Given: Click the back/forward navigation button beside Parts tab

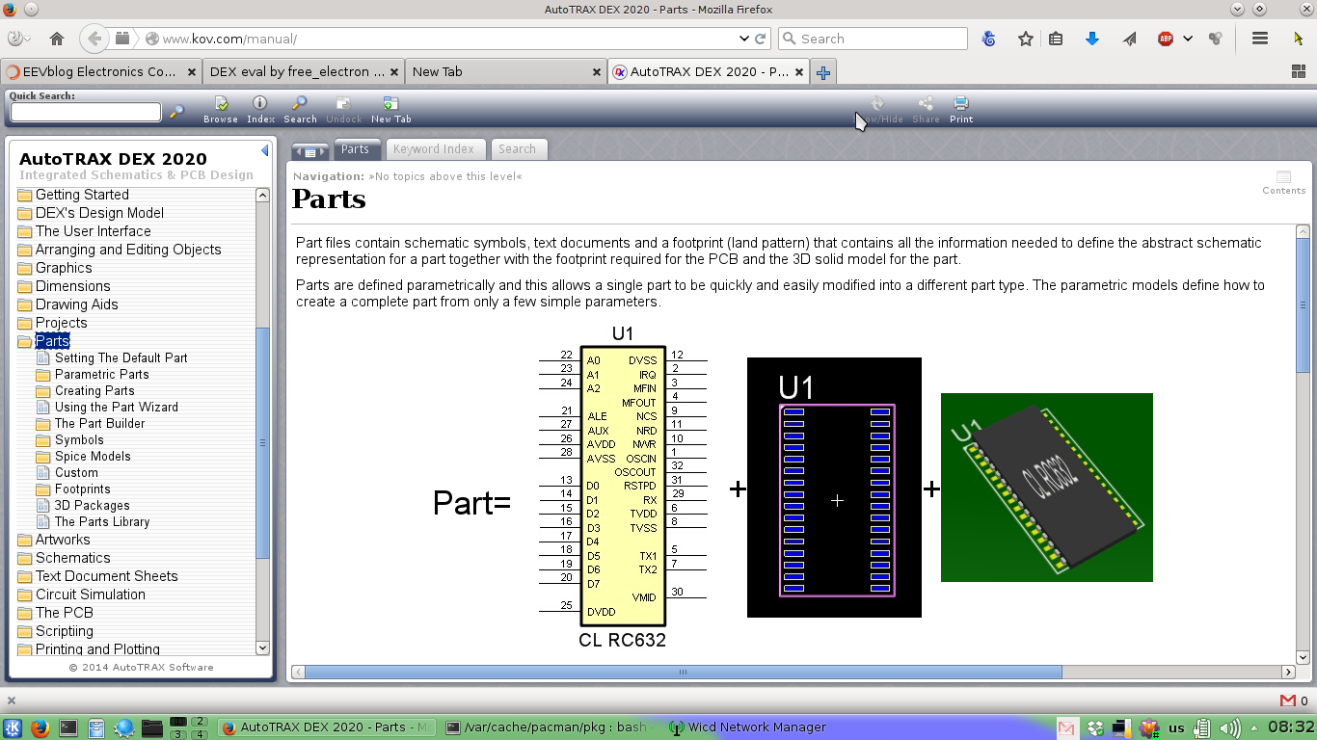Looking at the screenshot, I should [x=310, y=151].
